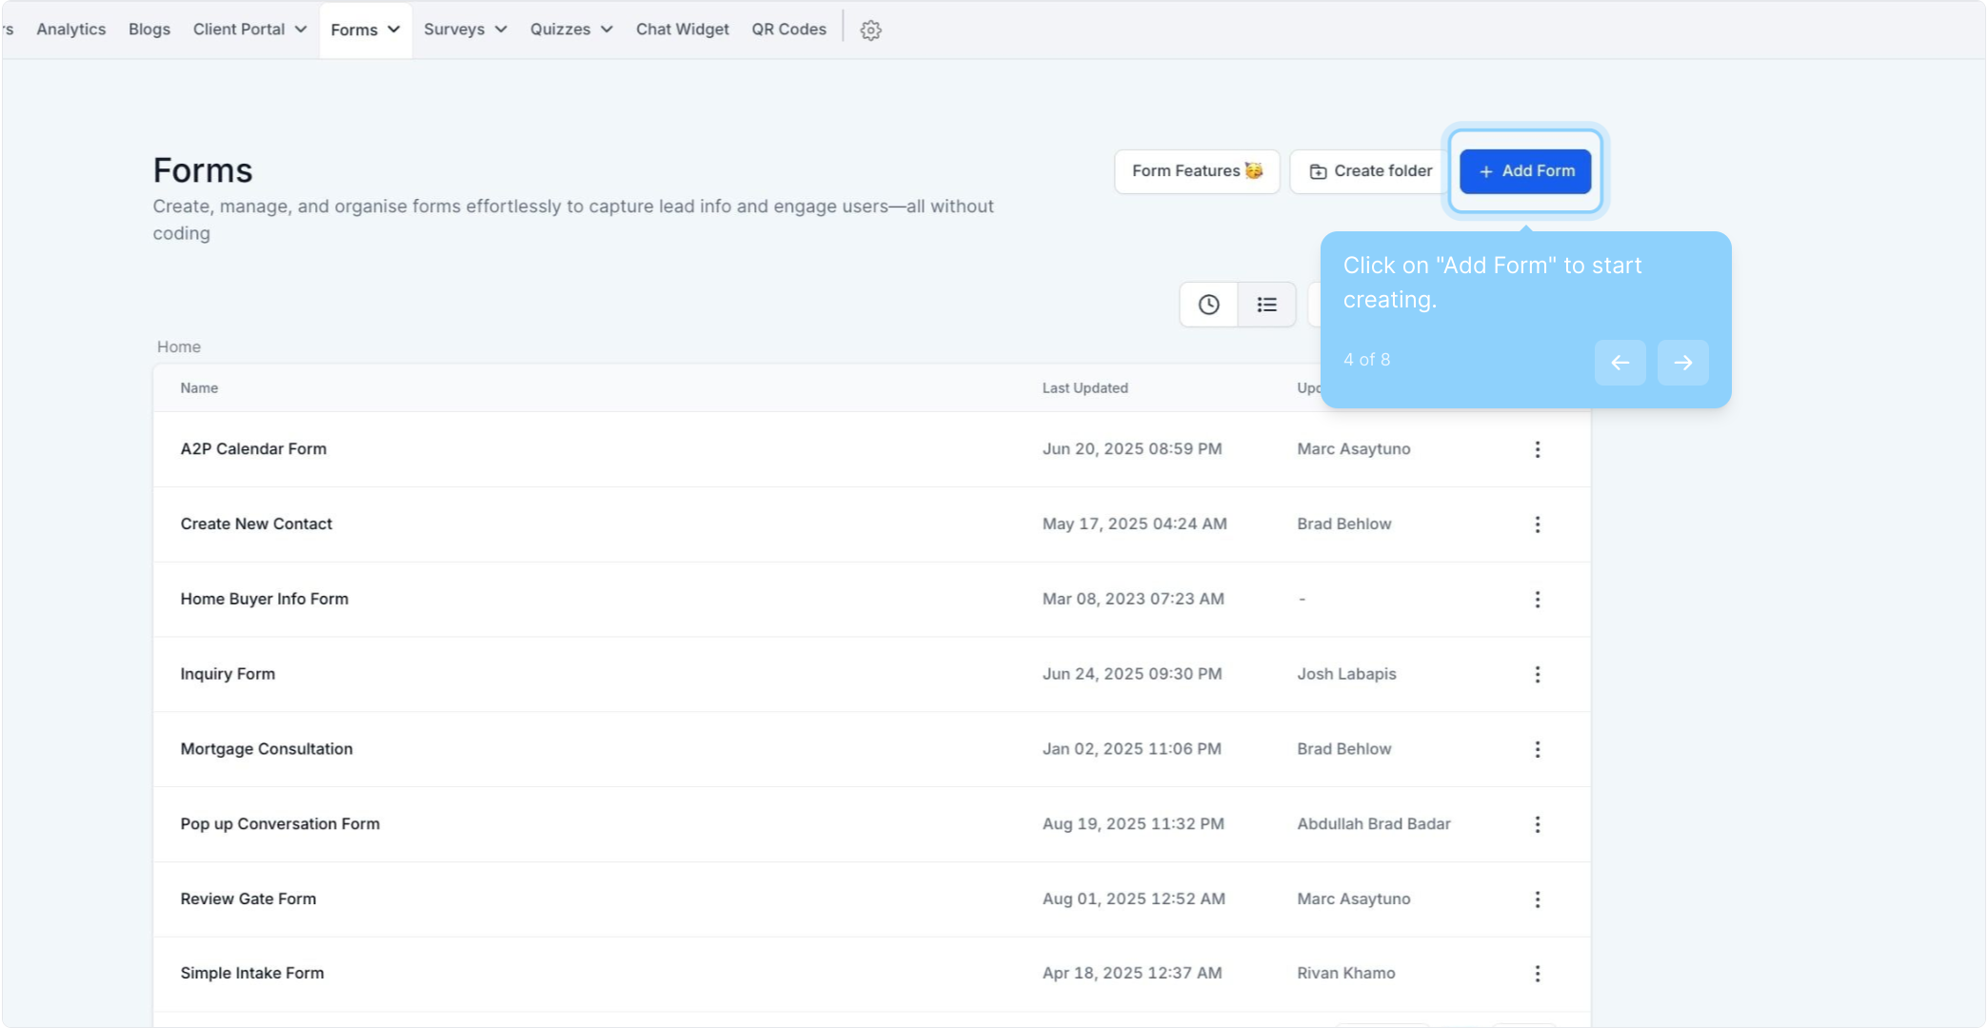
Task: Open the QR Codes tab
Action: [x=788, y=30]
